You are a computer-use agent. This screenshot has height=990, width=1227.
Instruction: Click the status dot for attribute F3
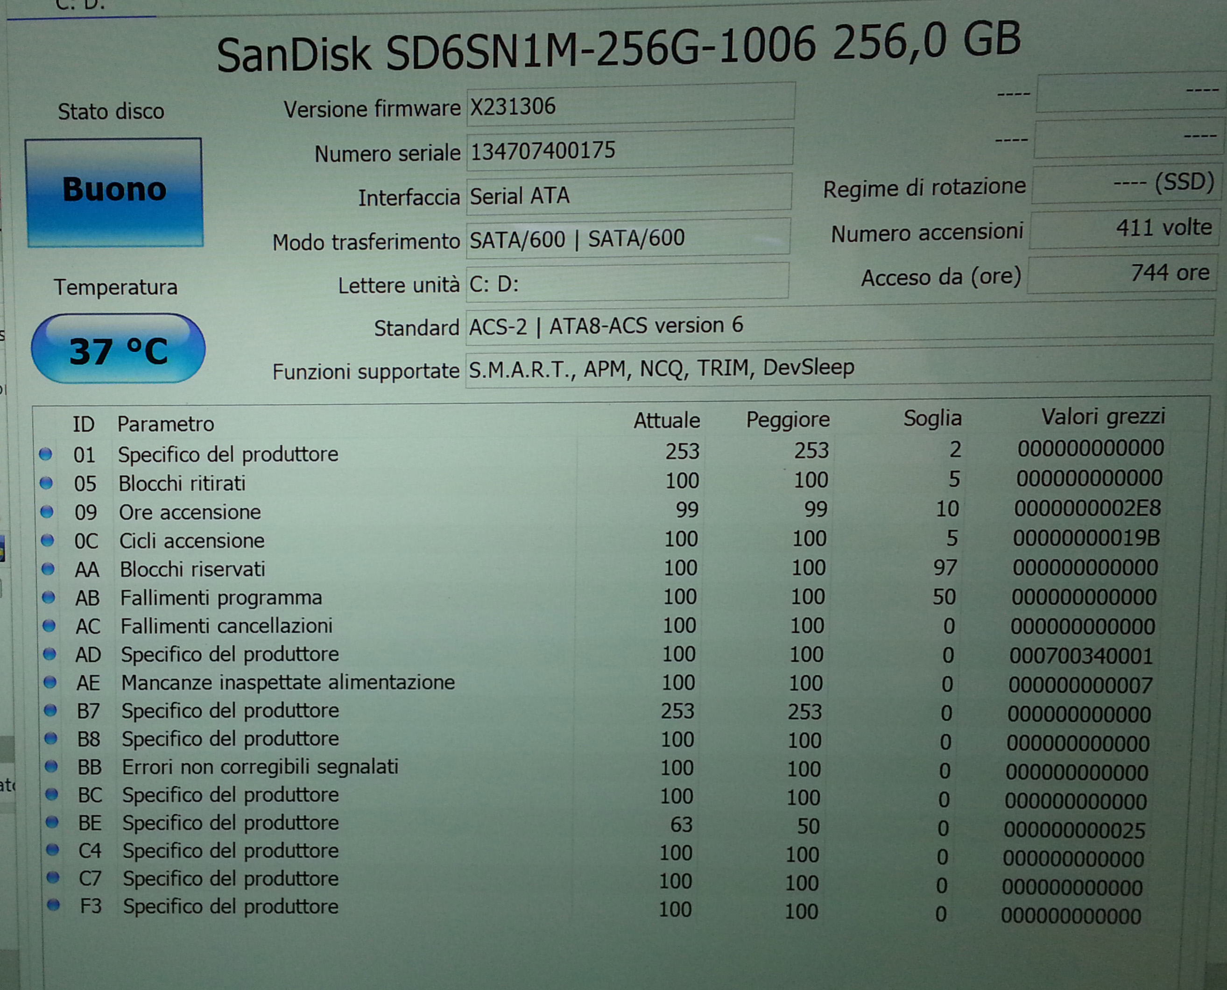pos(54,905)
